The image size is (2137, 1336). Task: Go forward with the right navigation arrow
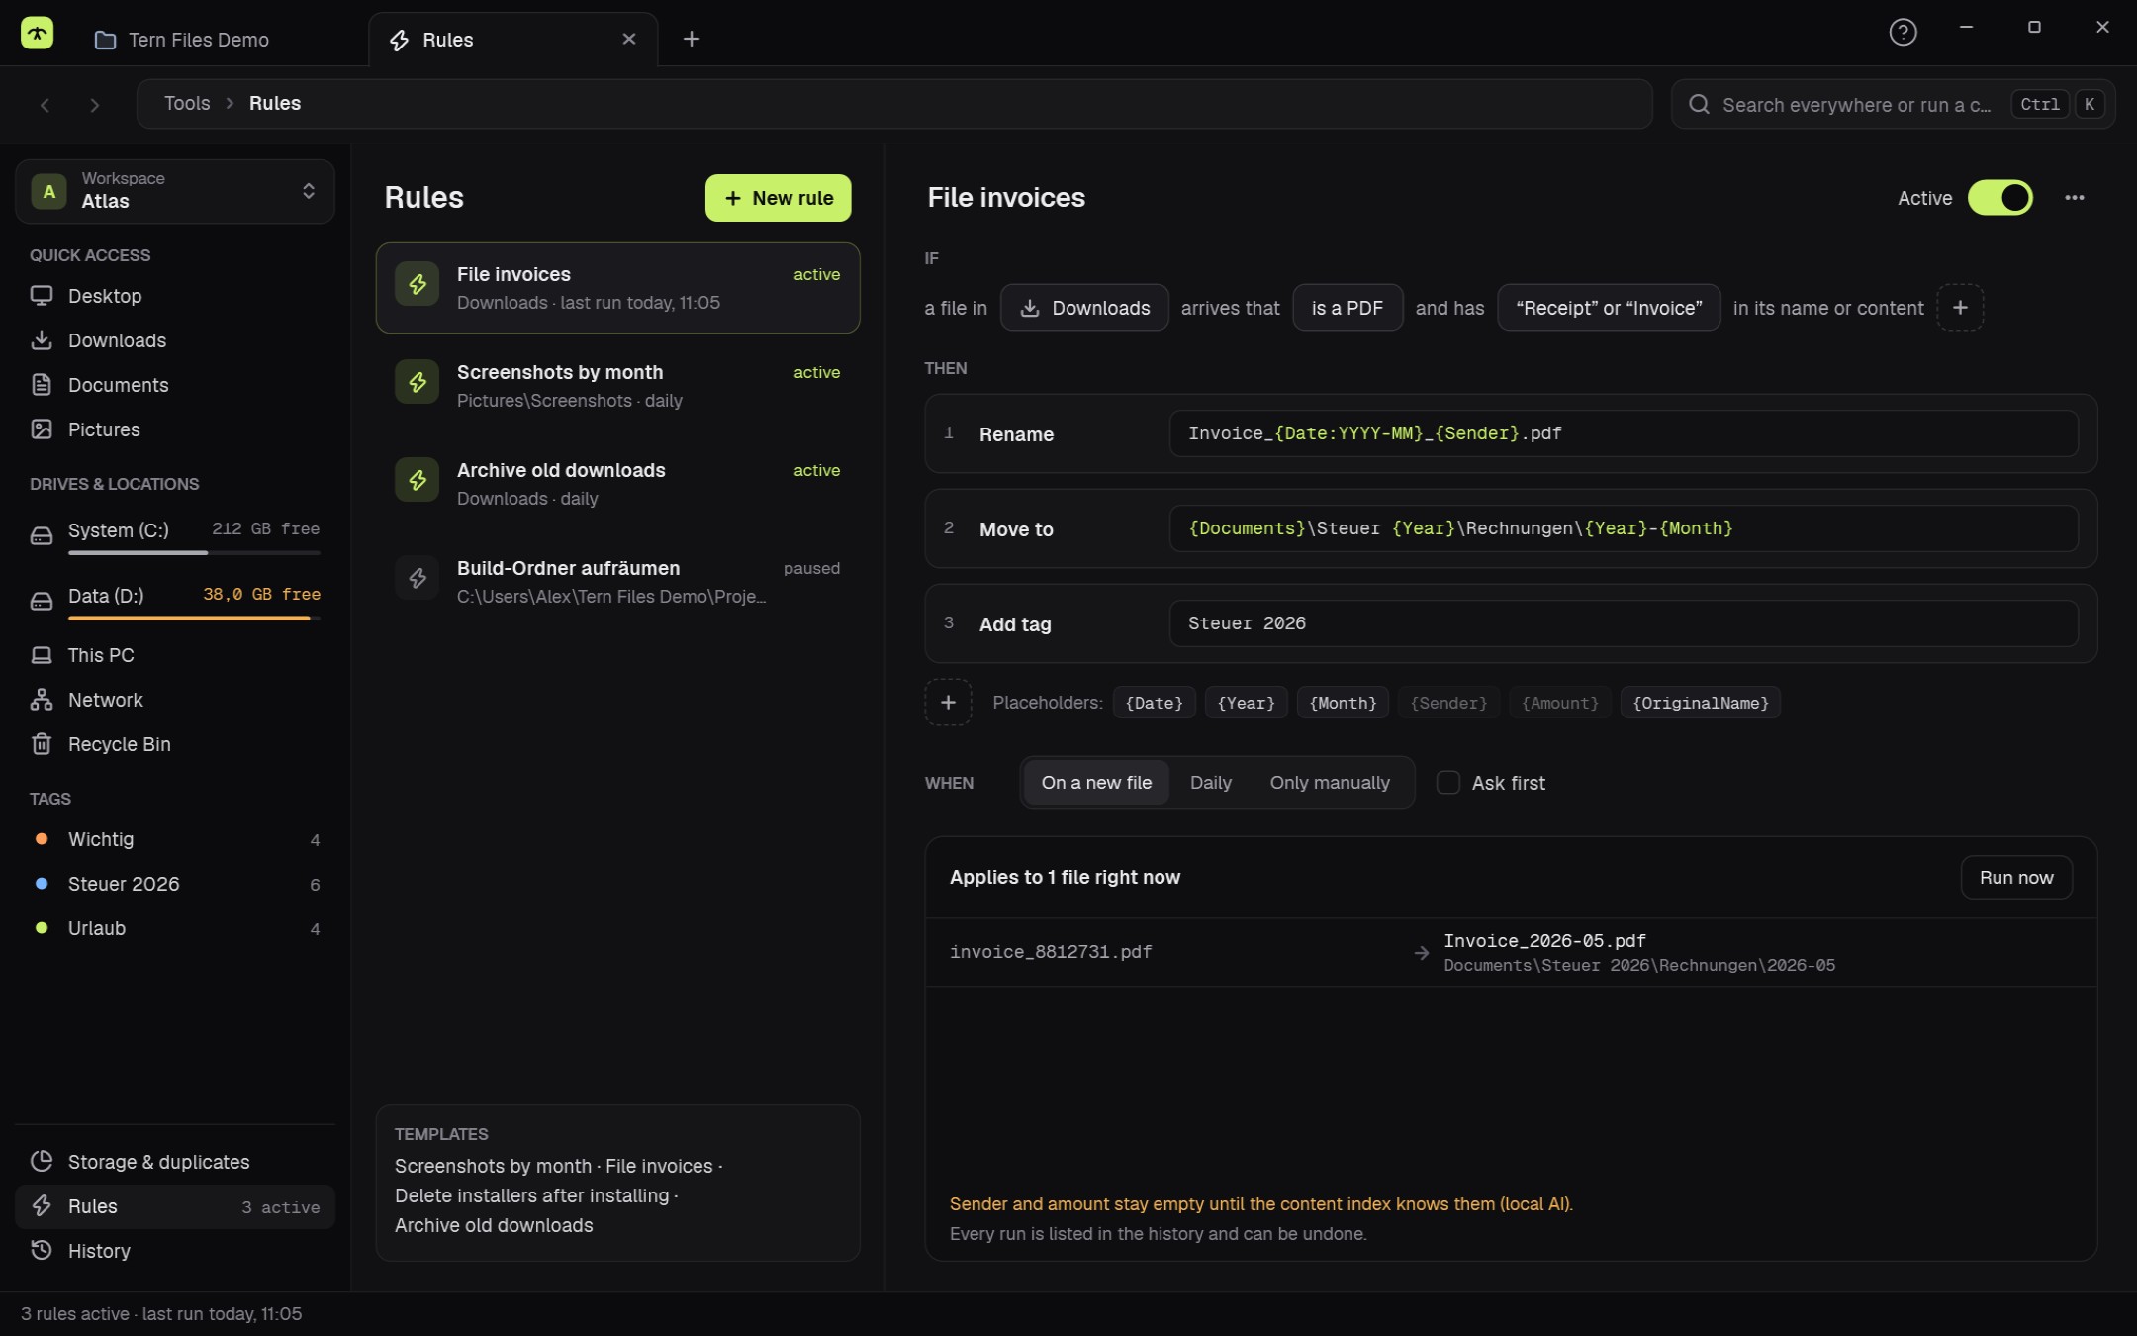click(95, 105)
